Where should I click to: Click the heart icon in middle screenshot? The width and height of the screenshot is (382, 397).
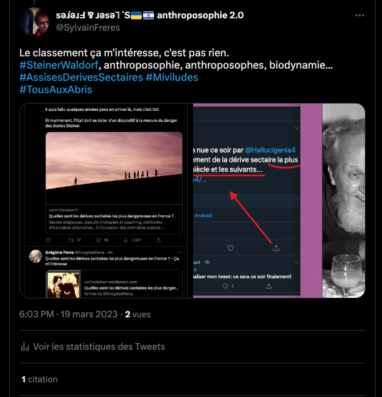[230, 248]
